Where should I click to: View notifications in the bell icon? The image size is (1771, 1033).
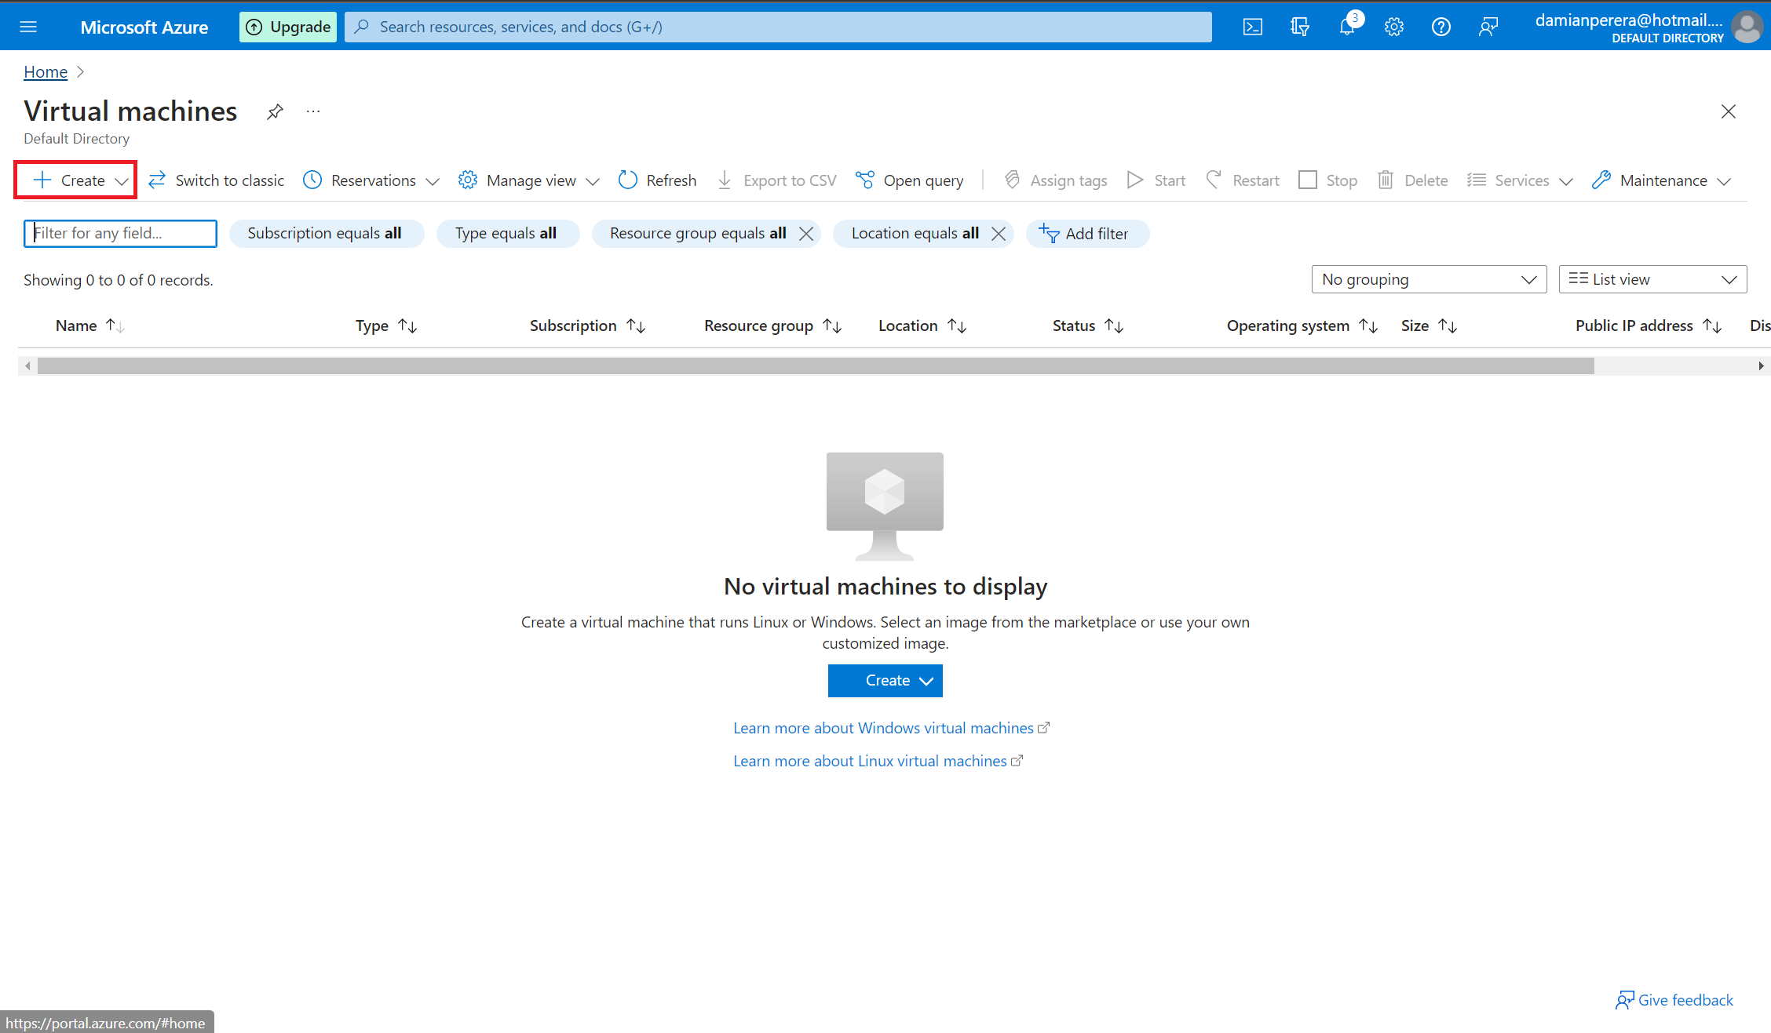[x=1347, y=26]
